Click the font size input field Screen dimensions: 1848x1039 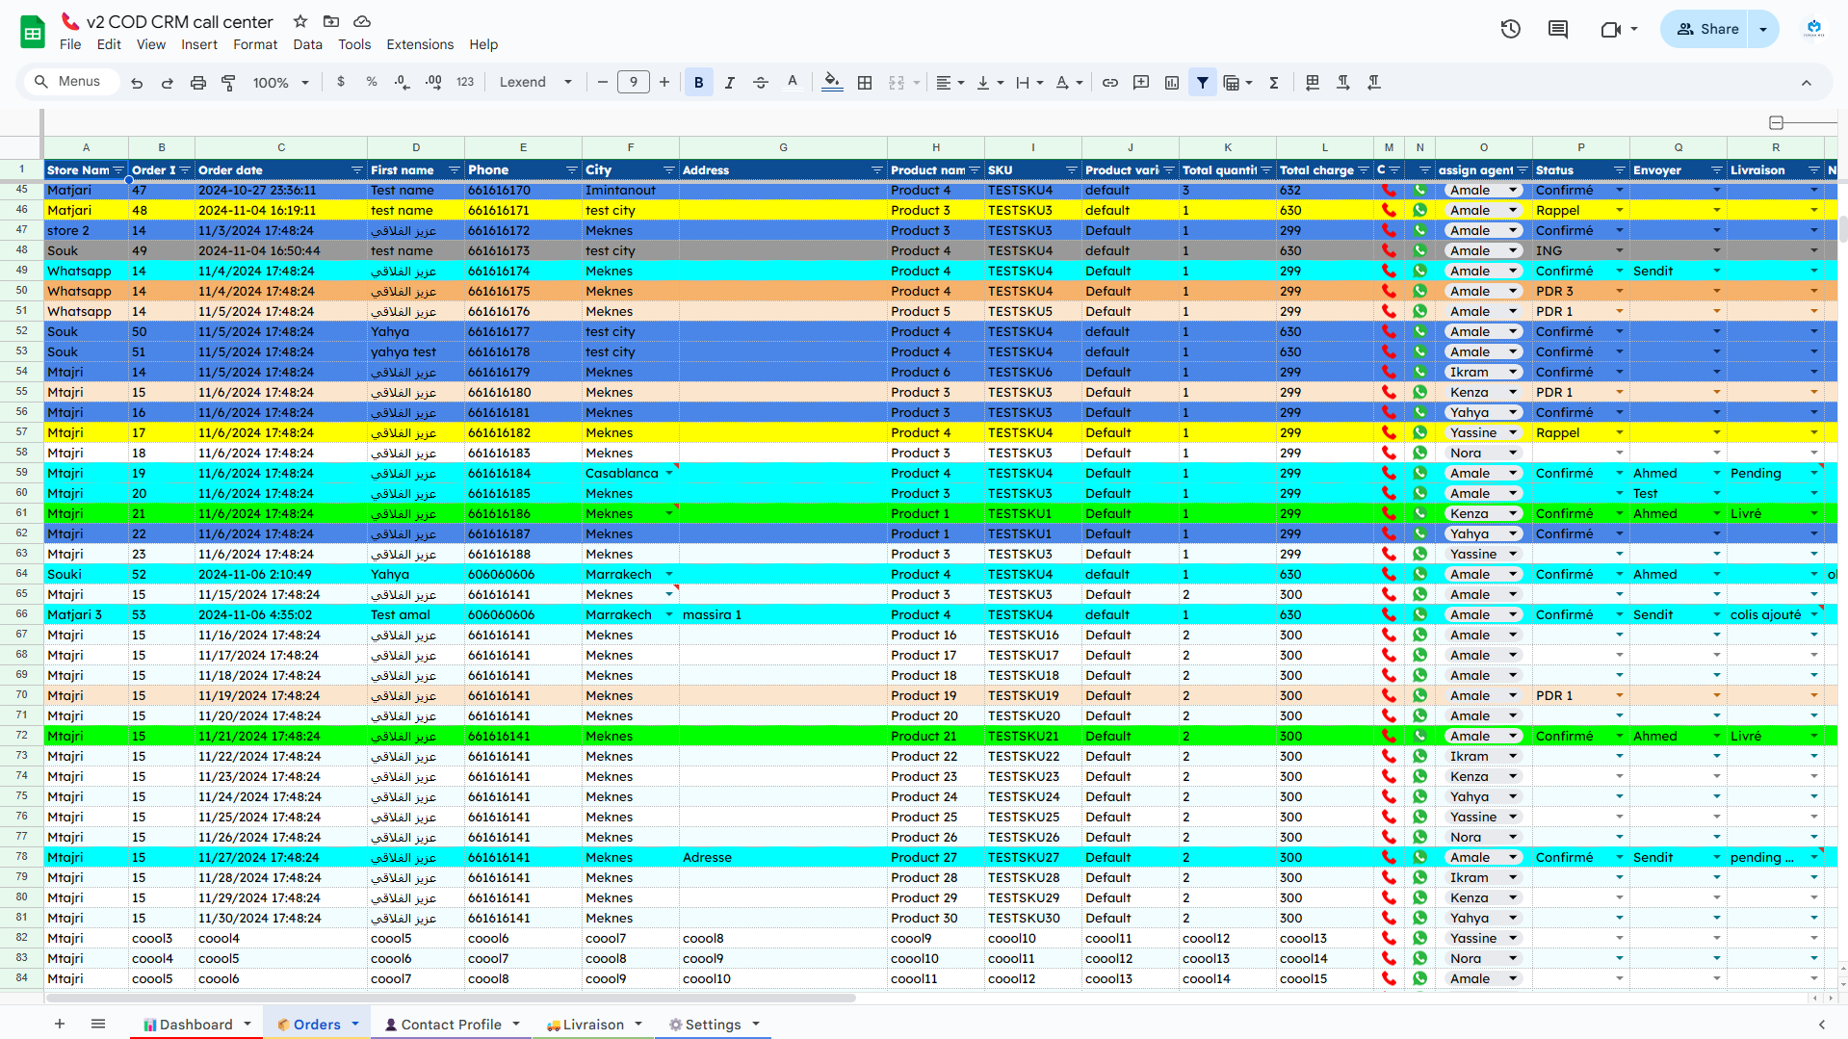(633, 83)
